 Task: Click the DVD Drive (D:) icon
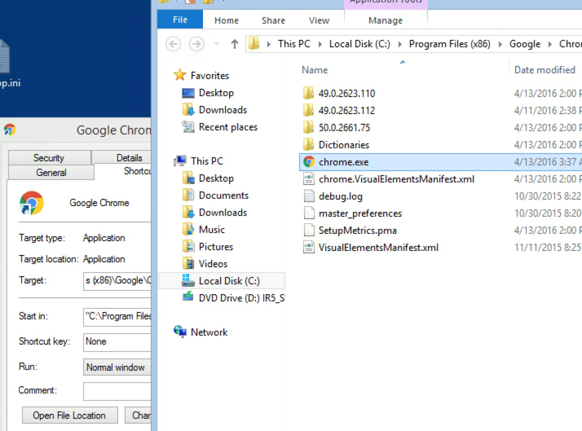(x=188, y=297)
